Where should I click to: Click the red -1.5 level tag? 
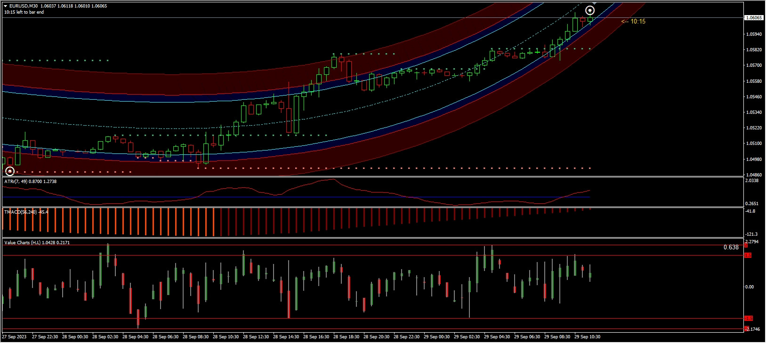point(749,319)
